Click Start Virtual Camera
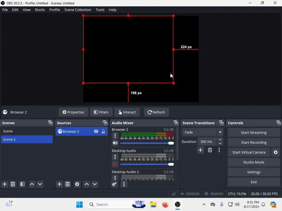Screen dimensions: 282x211 (249, 152)
